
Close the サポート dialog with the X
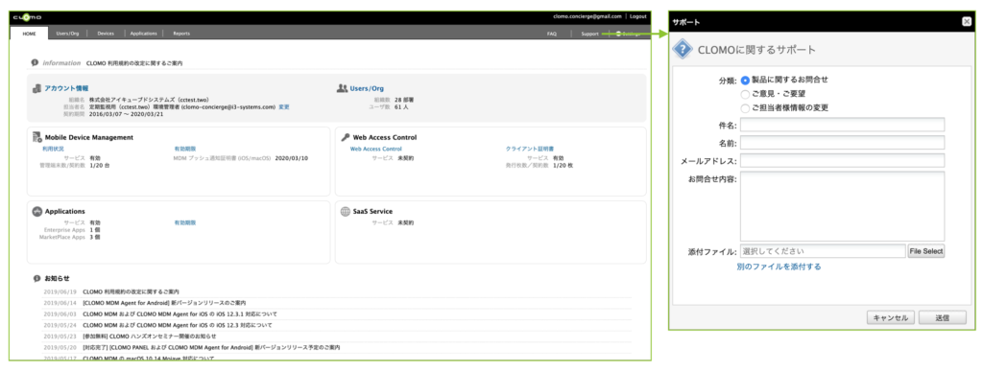pyautogui.click(x=967, y=21)
